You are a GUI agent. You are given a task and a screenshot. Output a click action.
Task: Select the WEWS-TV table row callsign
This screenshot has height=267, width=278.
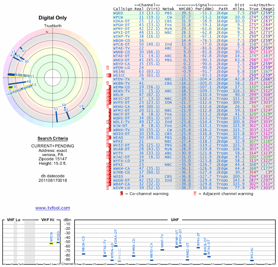[121, 91]
